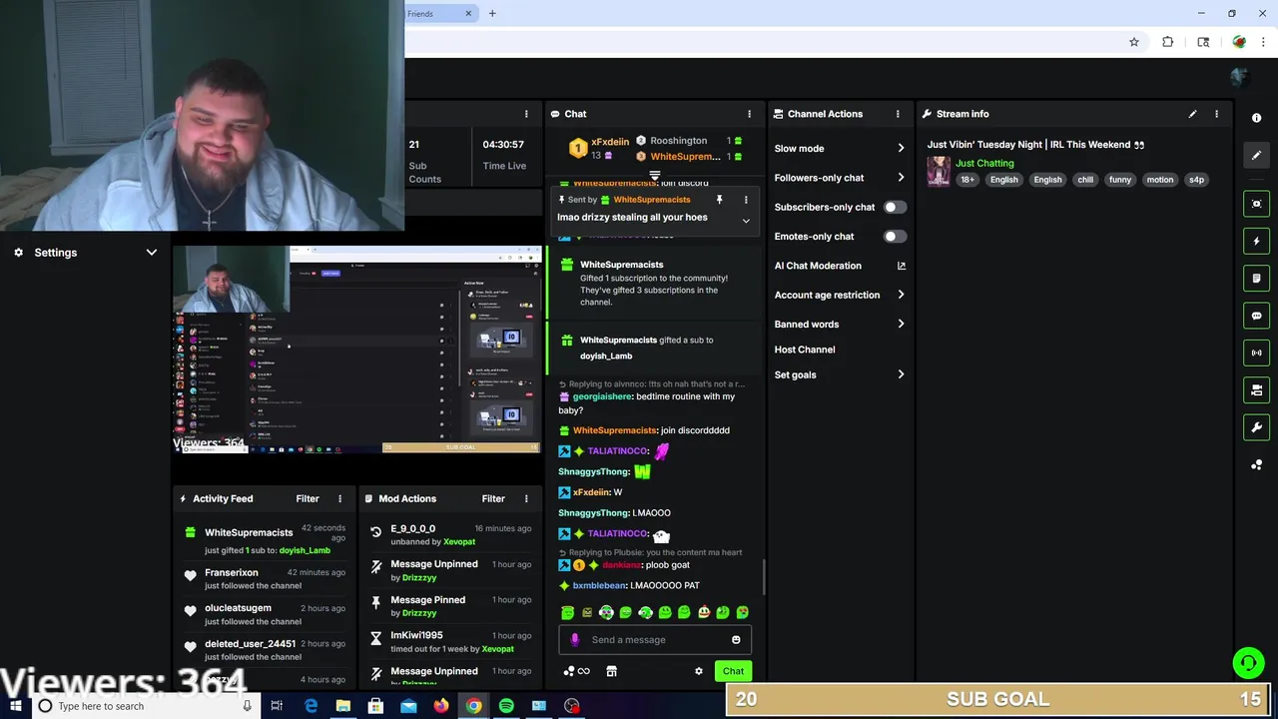The image size is (1278, 719).
Task: Bookmark page with star icon in address bar
Action: pos(1134,42)
